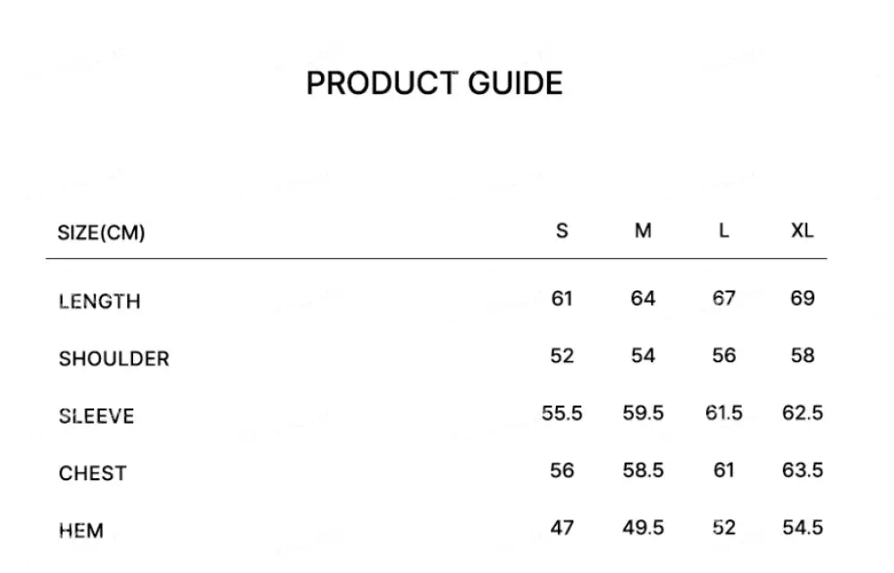Select the SIZE(CM) header label
894x573 pixels.
click(101, 233)
